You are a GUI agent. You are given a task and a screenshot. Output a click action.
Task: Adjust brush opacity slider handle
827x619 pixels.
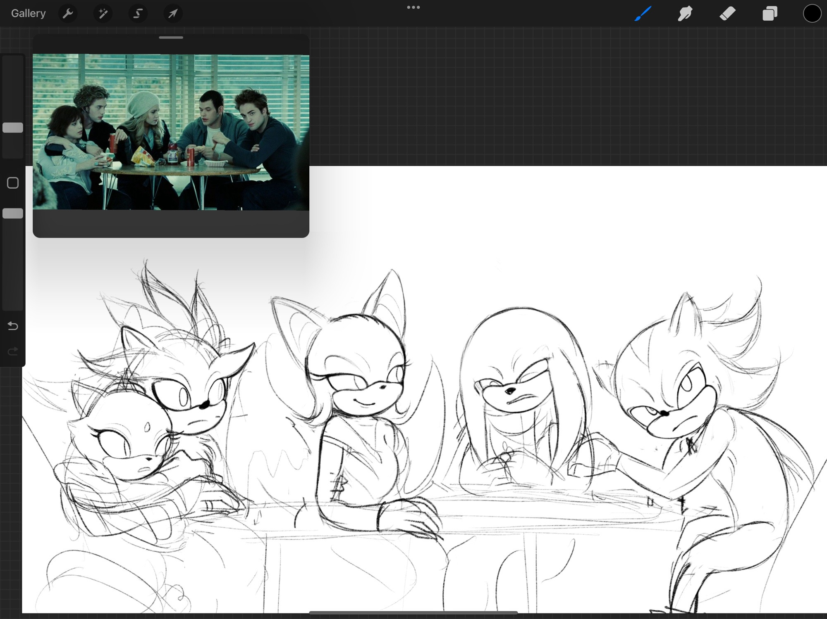point(13,213)
